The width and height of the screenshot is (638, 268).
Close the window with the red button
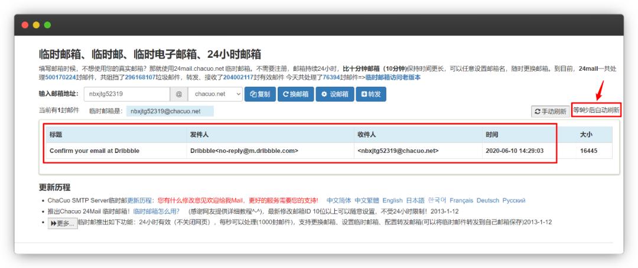click(x=25, y=25)
